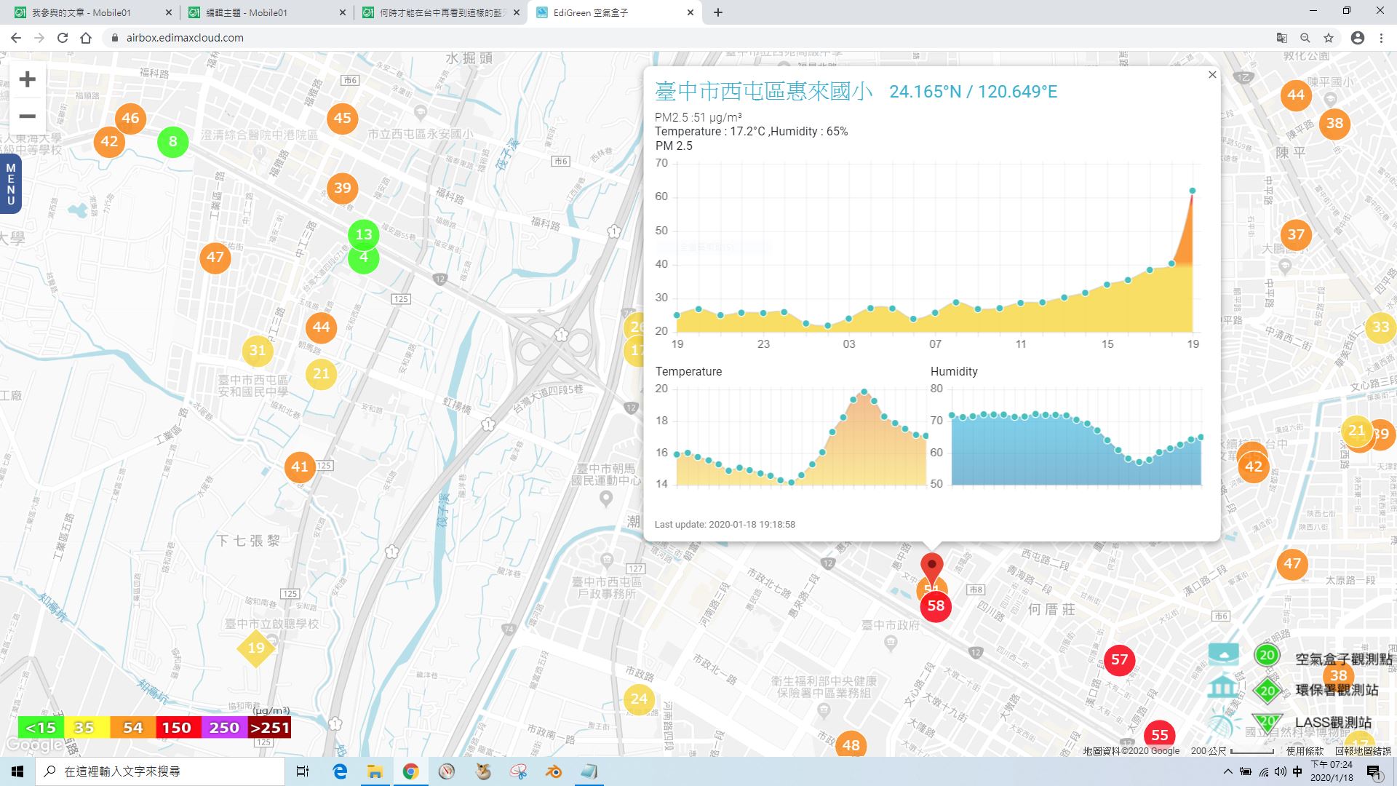Go back to the previous page

[16, 38]
